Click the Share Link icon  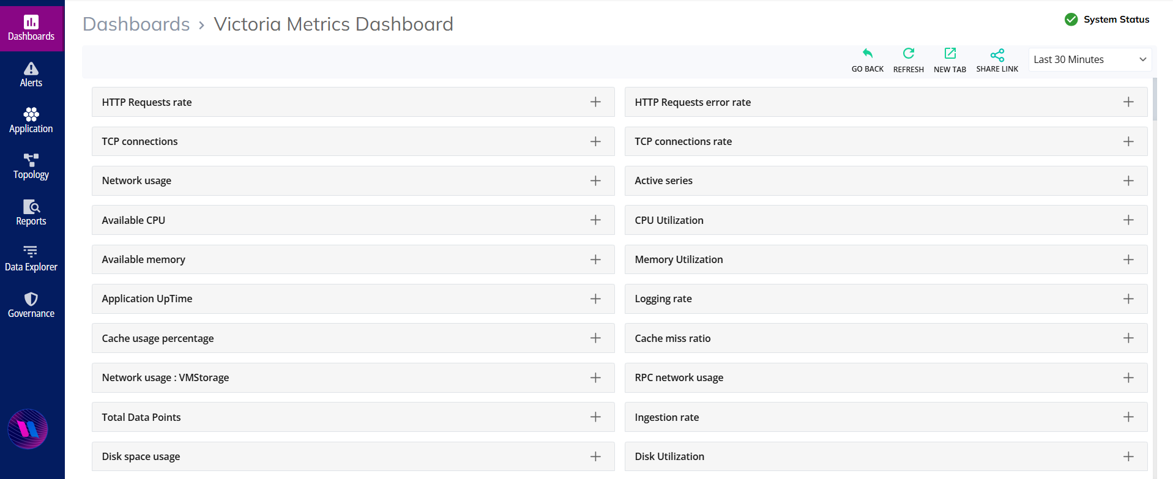(x=997, y=55)
